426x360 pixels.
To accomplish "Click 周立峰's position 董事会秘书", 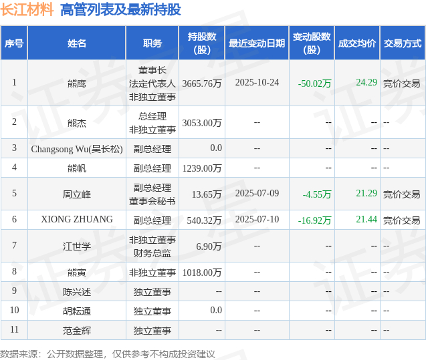I will 152,201.
